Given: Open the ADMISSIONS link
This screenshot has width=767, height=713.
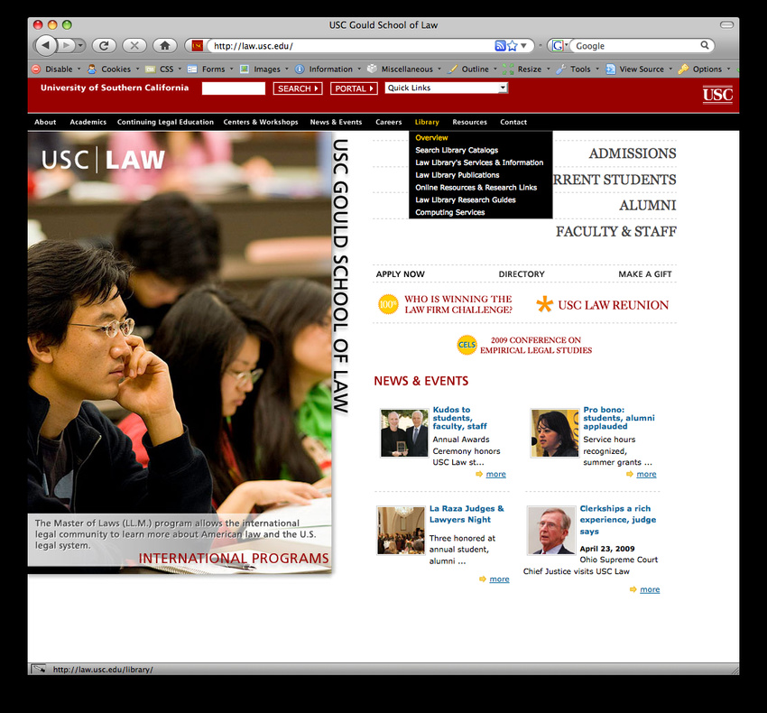Looking at the screenshot, I should click(633, 153).
